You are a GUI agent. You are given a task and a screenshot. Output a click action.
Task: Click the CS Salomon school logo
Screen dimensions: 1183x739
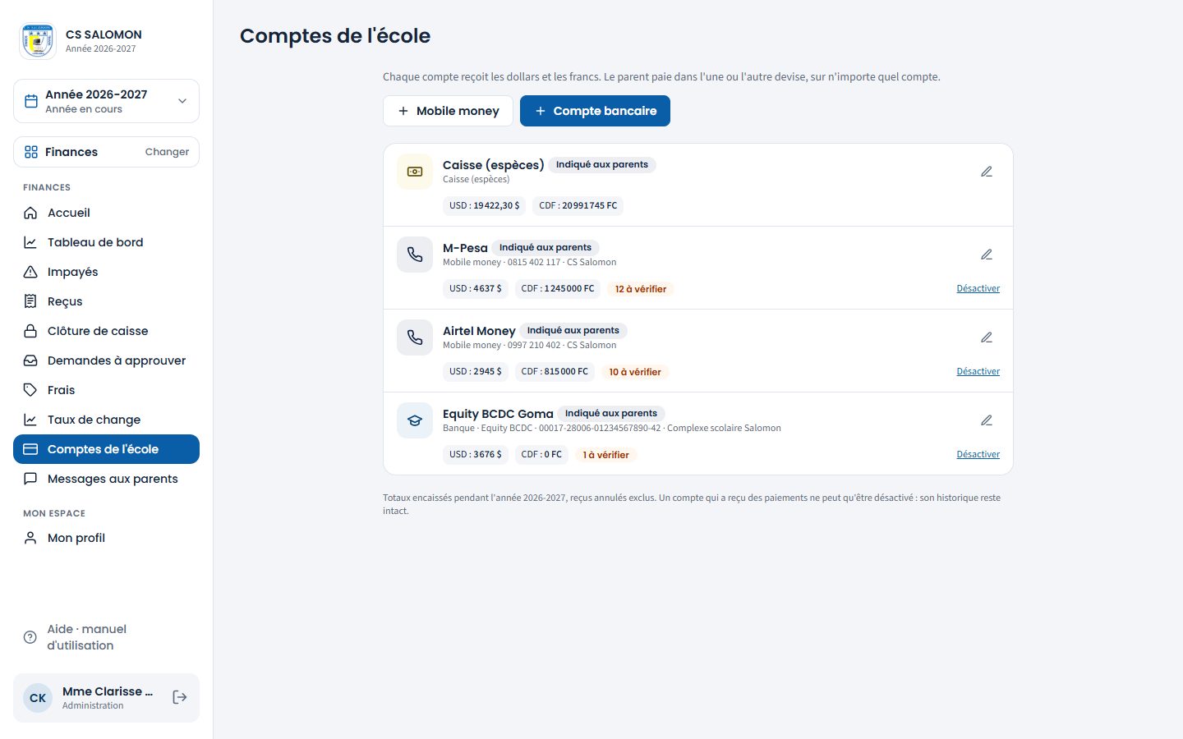[x=38, y=41]
